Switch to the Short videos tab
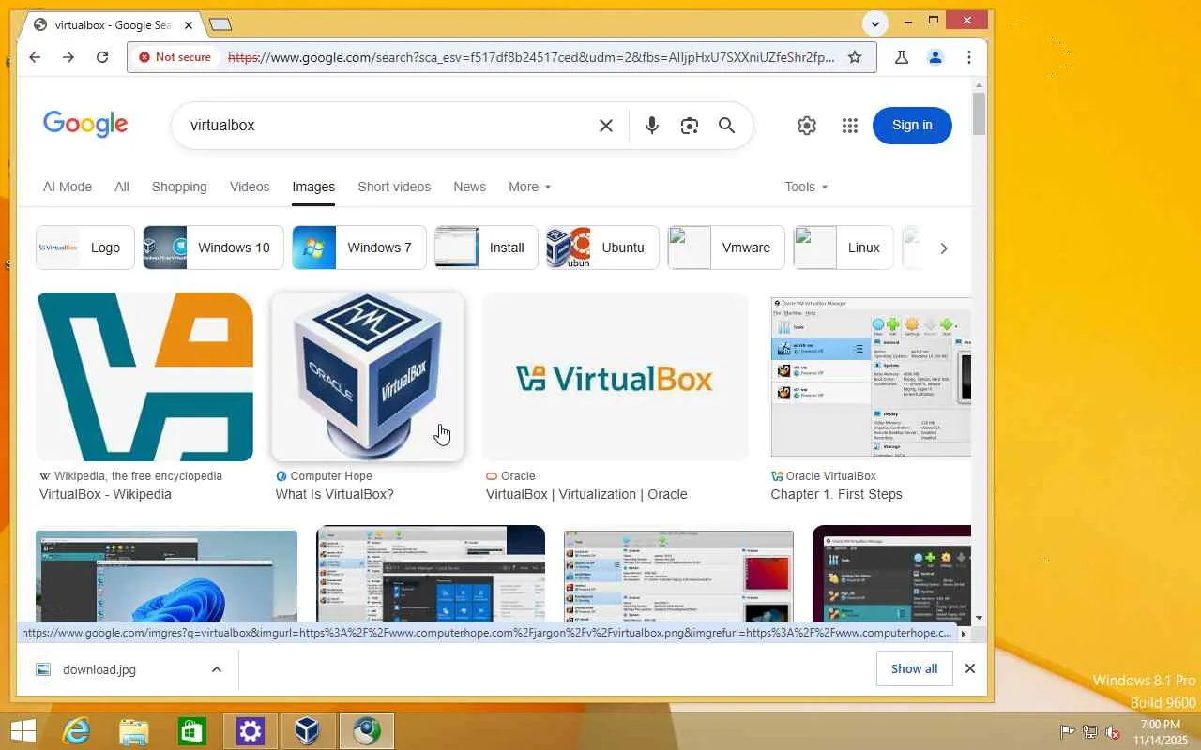The height and width of the screenshot is (750, 1201). pos(394,187)
